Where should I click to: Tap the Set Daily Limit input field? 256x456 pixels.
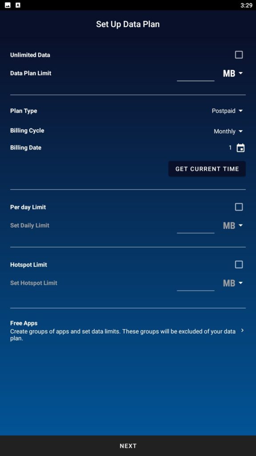[196, 228]
